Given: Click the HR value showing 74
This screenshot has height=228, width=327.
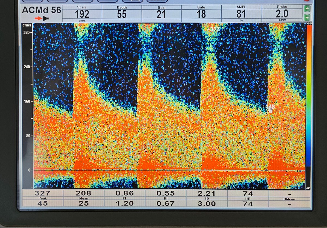Looking at the screenshot, I should pyautogui.click(x=249, y=193).
